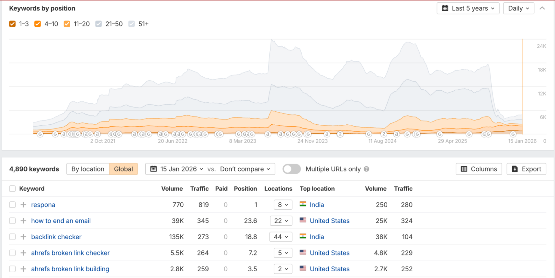
Task: Collapse the chart panel with the top chevron
Action: pos(542,8)
